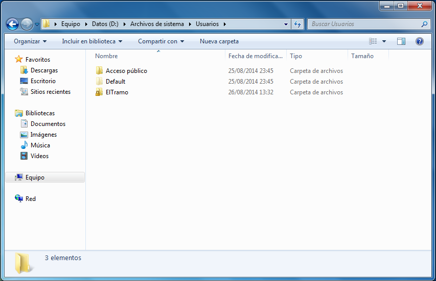Open the Imágenes library
The image size is (436, 281).
pos(43,135)
